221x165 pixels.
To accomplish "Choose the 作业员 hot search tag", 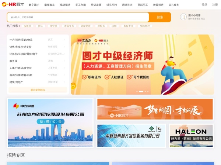I will (x=53, y=26).
